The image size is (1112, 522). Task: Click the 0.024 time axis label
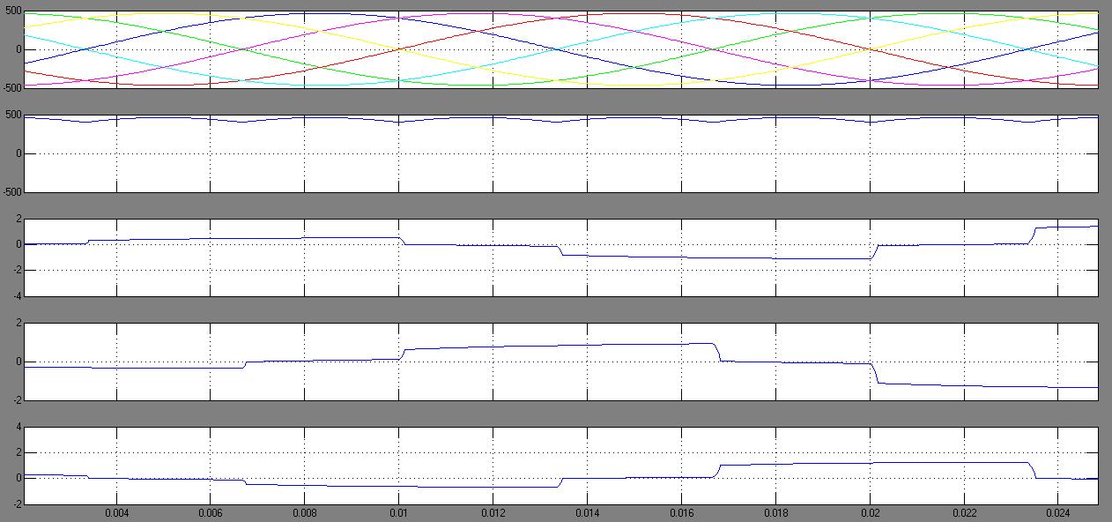point(1059,512)
